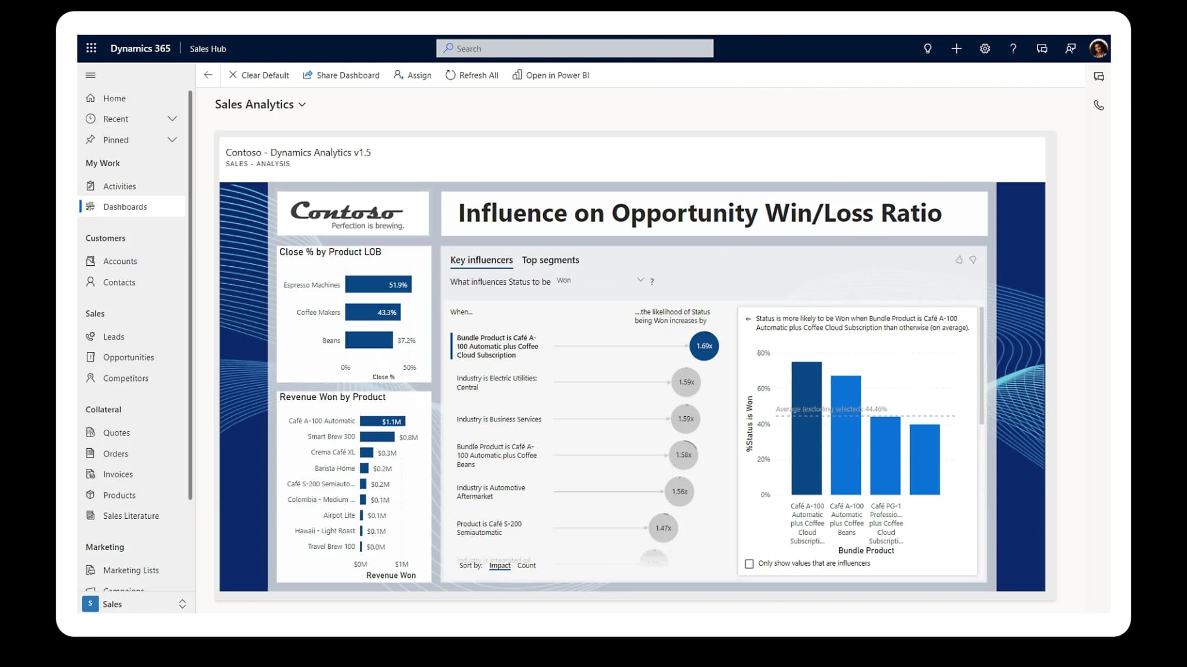1187x667 pixels.
Task: Select the 1.47x influencer bubble
Action: pos(663,528)
